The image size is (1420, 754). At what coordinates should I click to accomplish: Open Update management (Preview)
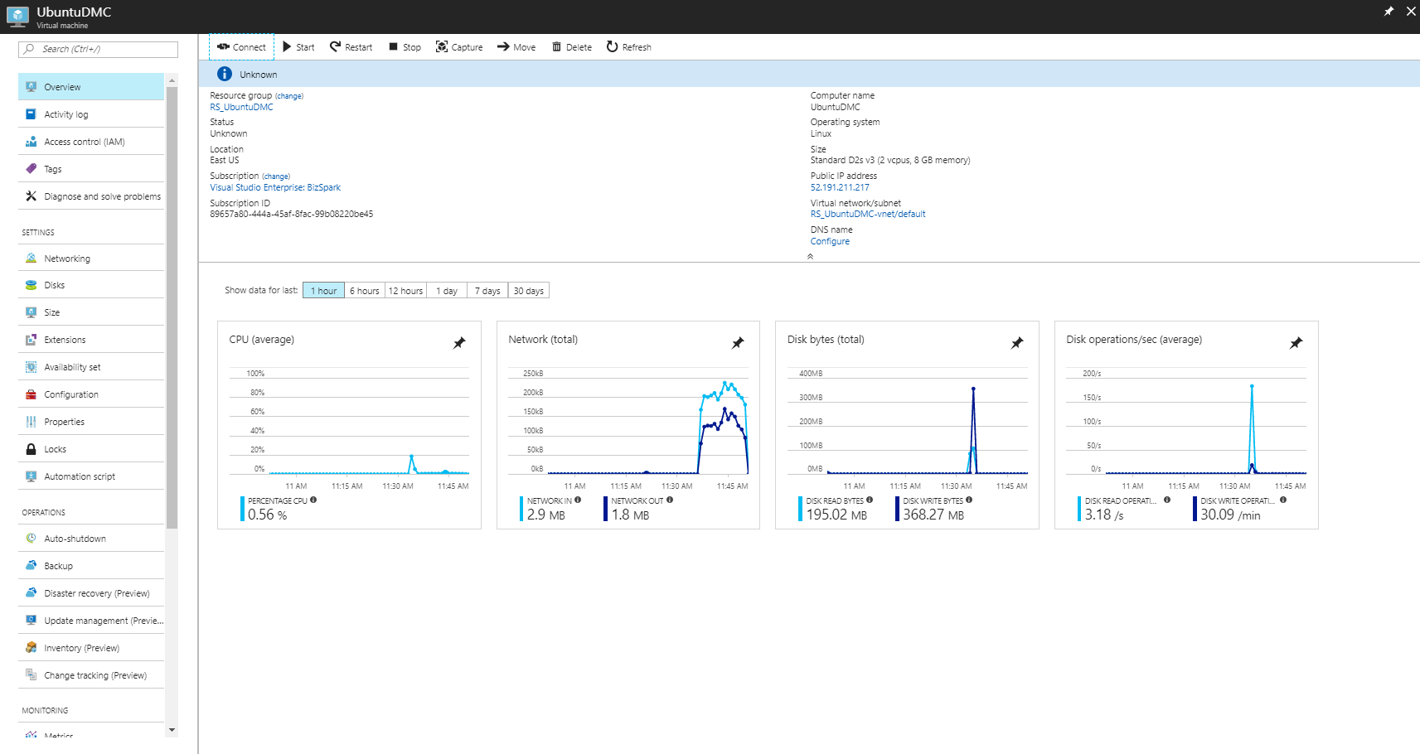(91, 621)
